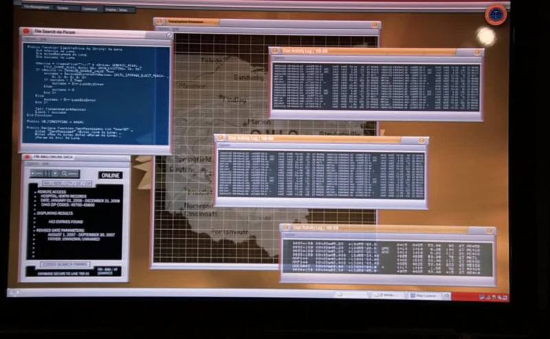The width and height of the screenshot is (550, 339).
Task: Click the FBI seal icon on desktop
Action: click(496, 15)
